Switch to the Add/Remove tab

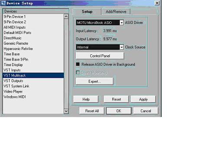[x=116, y=12]
